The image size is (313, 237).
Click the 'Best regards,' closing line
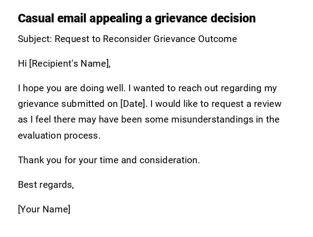point(46,185)
